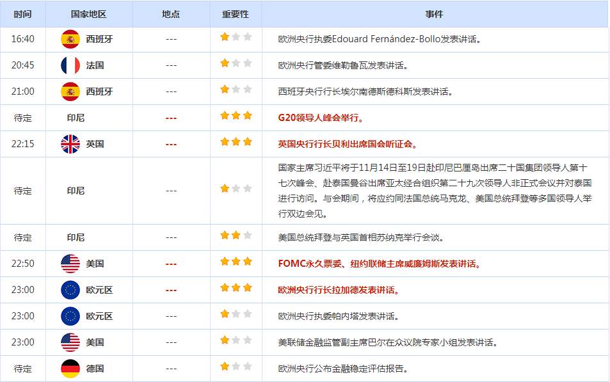Screen dimensions: 610x382
Task: Click star rating of 巴尔 speech row
Action: click(x=236, y=340)
